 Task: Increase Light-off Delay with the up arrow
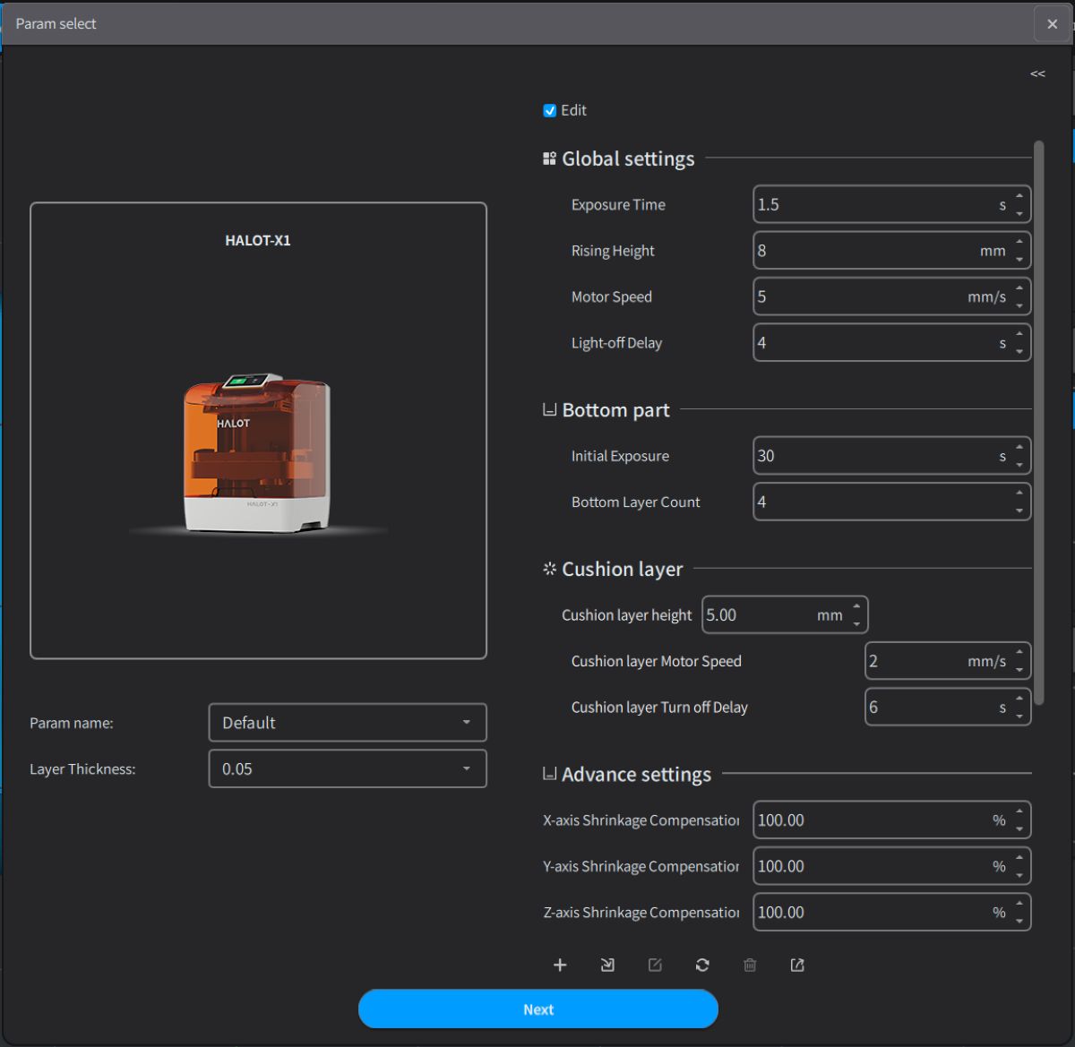pyautogui.click(x=1019, y=335)
